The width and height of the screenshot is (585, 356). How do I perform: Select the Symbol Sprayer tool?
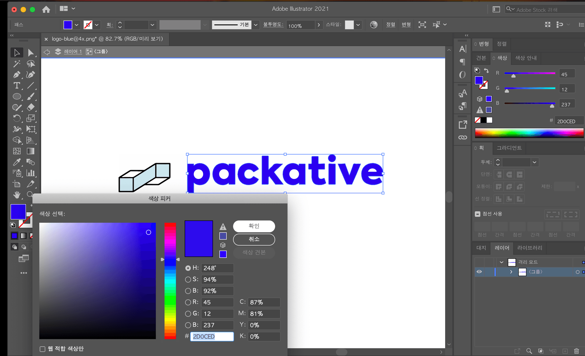click(17, 173)
